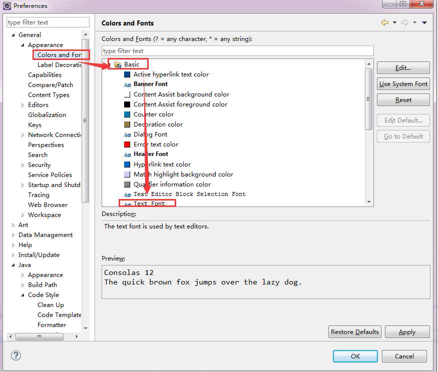Image resolution: width=438 pixels, height=372 pixels.
Task: Expand the Editors tree node
Action: click(x=23, y=105)
